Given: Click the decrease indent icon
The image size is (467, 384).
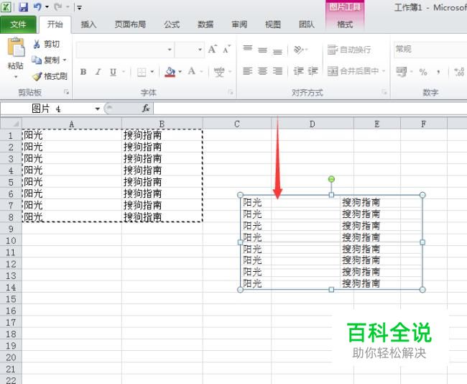Looking at the screenshot, I should (298, 71).
